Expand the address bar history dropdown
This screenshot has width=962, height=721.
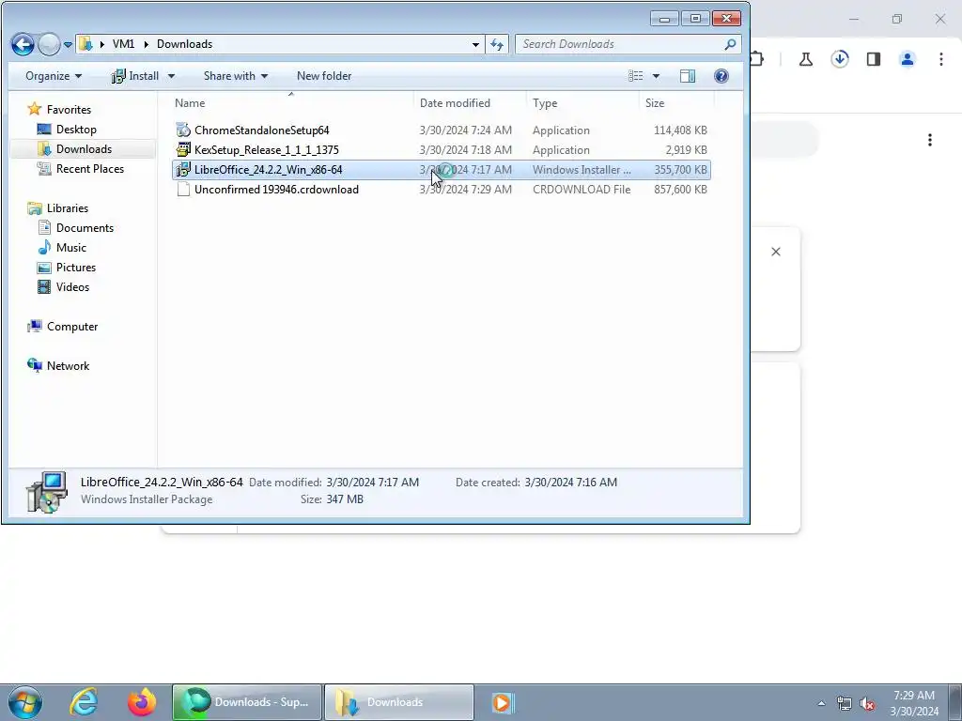coord(475,45)
